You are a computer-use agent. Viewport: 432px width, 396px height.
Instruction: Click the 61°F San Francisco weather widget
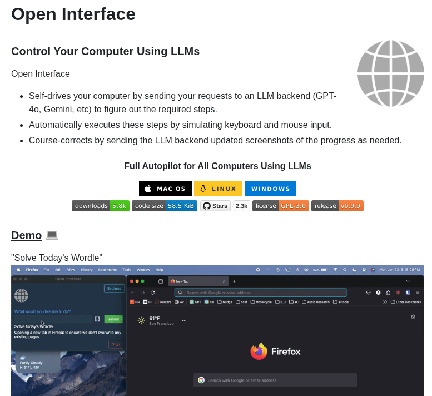coord(156,320)
